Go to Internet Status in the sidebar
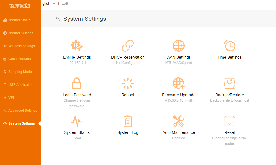Viewport: 276px width, 165px height. click(19, 20)
